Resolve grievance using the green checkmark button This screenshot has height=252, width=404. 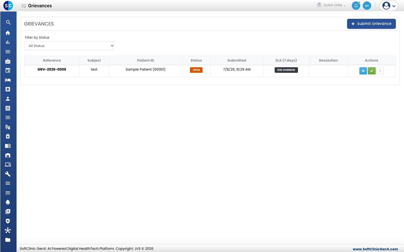click(x=372, y=71)
